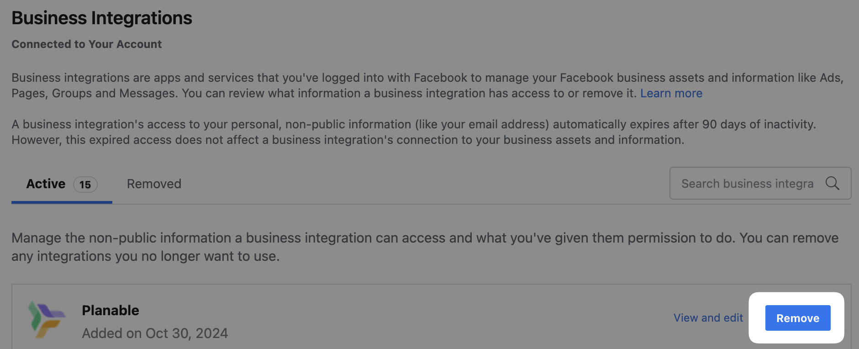The width and height of the screenshot is (859, 349).
Task: Focus the Search business integrations field
Action: click(x=747, y=184)
